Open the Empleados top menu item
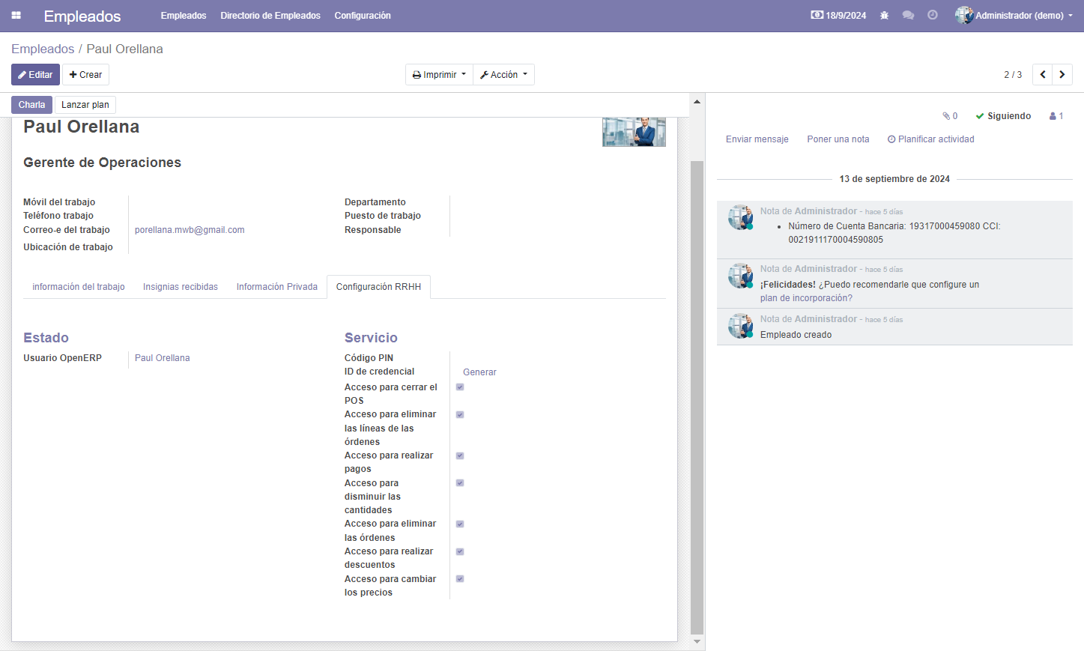 (x=184, y=15)
